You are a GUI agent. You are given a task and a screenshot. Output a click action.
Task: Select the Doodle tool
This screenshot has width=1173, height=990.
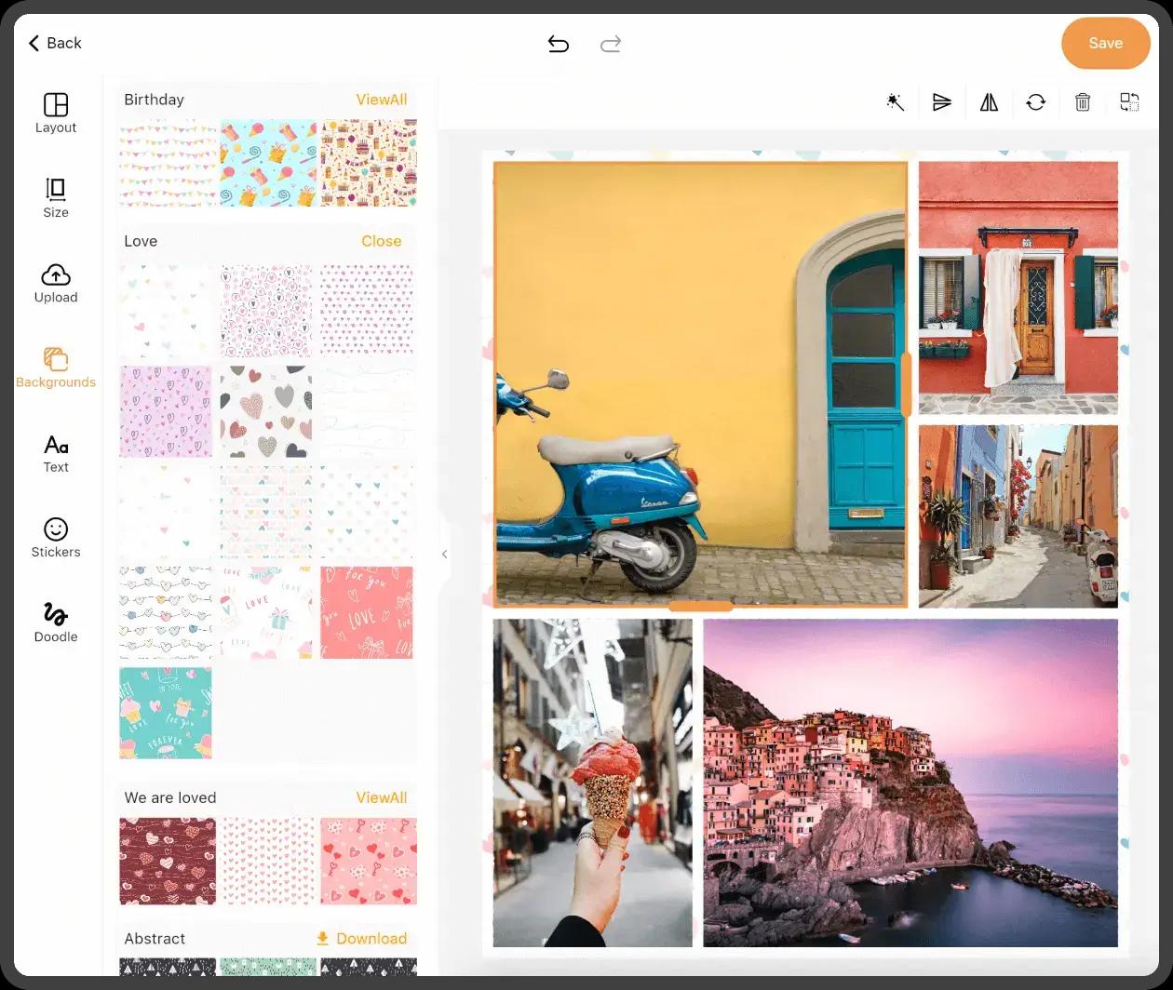55,622
